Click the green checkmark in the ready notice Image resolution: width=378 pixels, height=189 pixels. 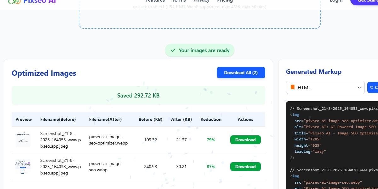tap(173, 50)
